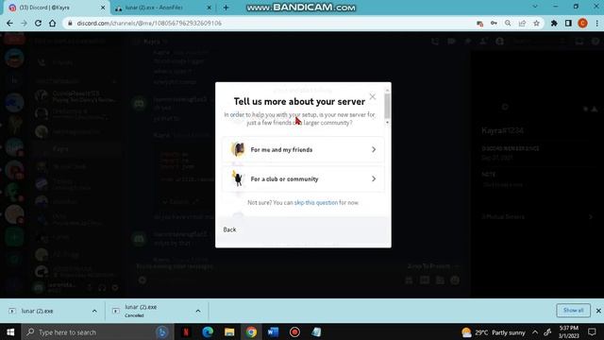Open Microsoft Edge from the taskbar
Viewport: 604px width, 340px height.
208,331
